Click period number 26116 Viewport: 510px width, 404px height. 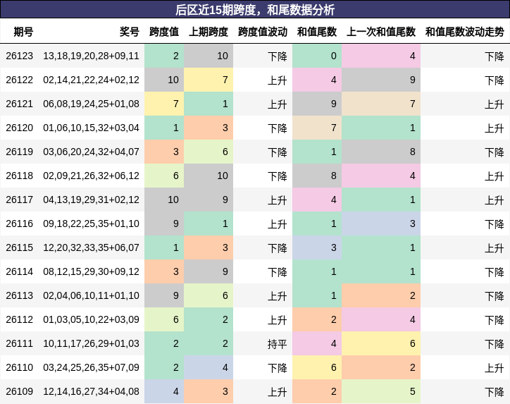20,224
